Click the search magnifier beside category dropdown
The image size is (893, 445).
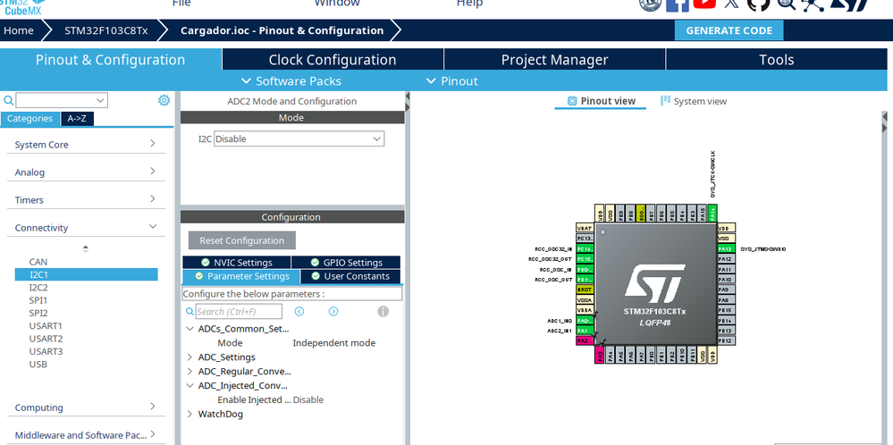(x=9, y=101)
